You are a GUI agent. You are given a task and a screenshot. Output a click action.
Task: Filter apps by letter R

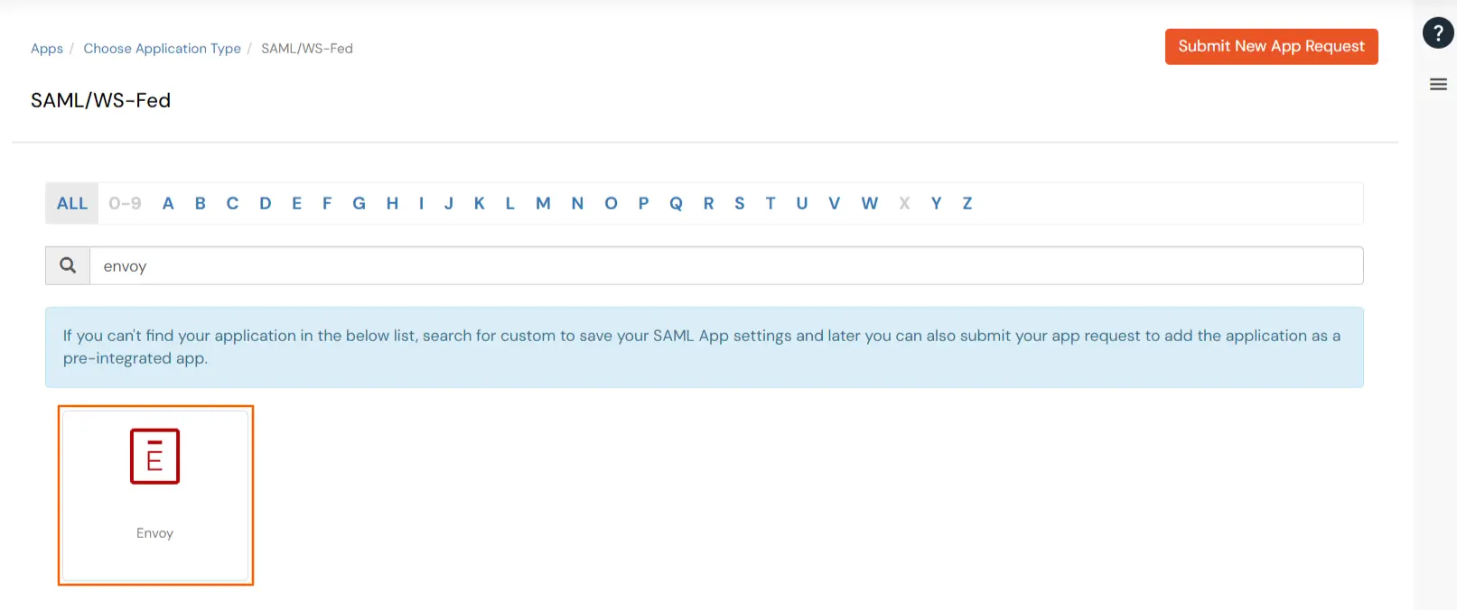[709, 204]
